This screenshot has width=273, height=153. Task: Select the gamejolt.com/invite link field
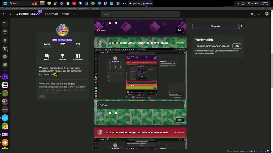coord(213,46)
